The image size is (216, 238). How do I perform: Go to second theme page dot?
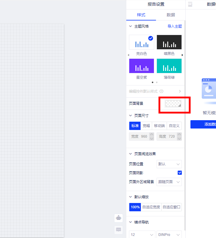[157, 82]
